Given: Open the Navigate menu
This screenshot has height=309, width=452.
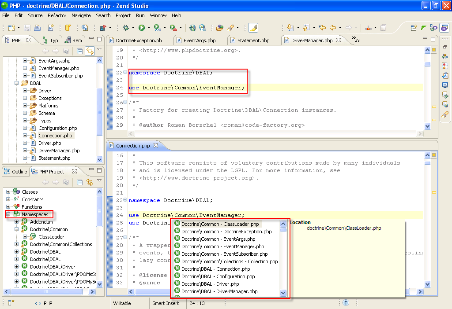Looking at the screenshot, I should point(81,15).
